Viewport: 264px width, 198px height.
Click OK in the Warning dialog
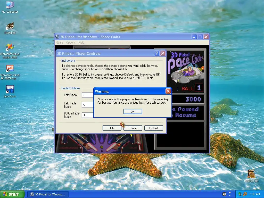[x=133, y=111]
